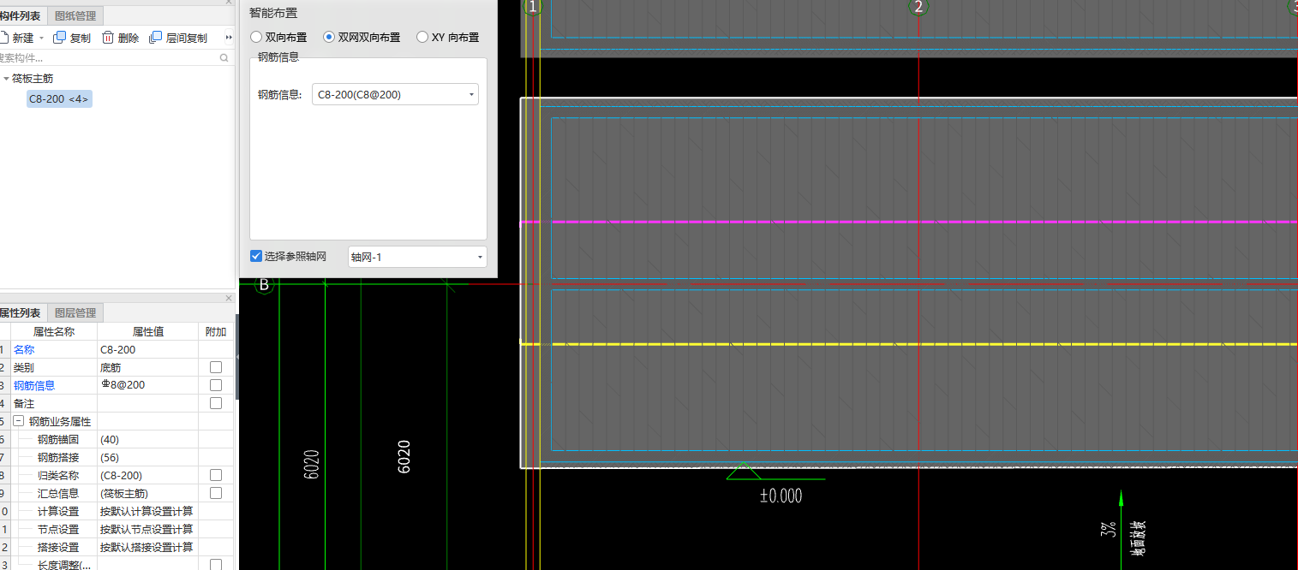Click the property panel collapse handle
The height and width of the screenshot is (570, 1298).
pos(236,356)
